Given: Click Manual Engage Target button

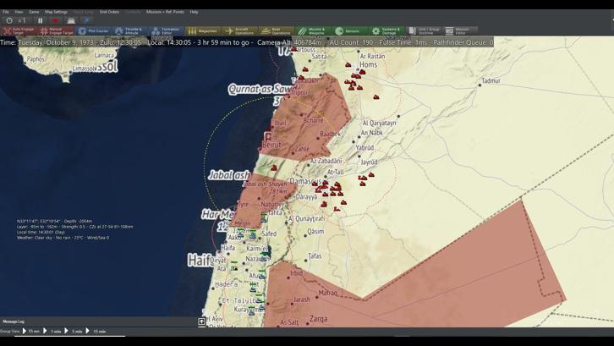Looking at the screenshot, I should (56, 31).
